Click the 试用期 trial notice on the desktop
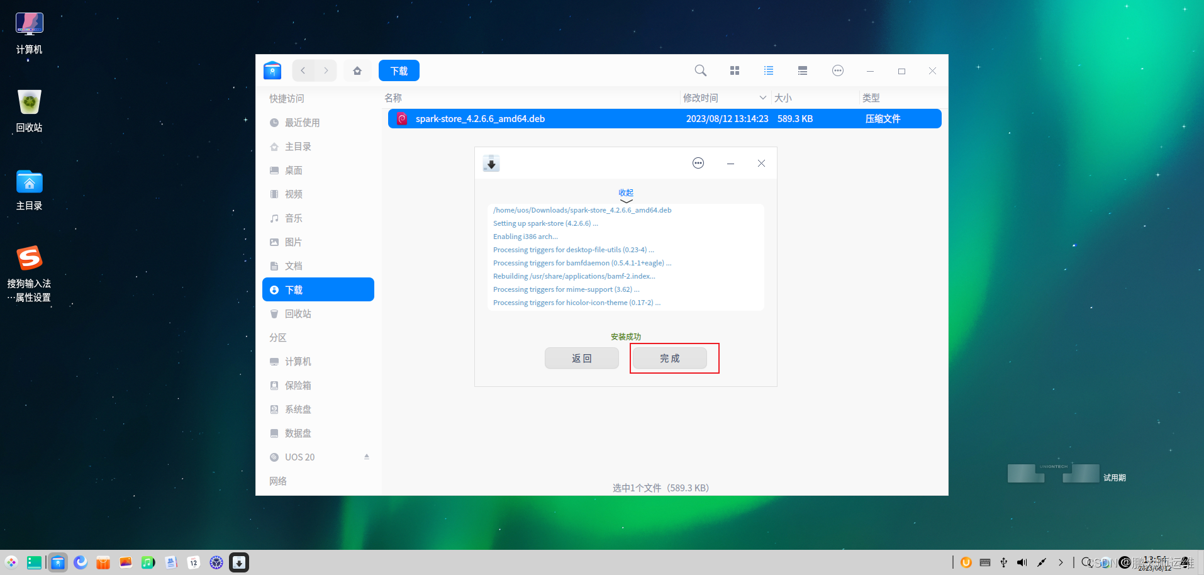 coord(1114,477)
